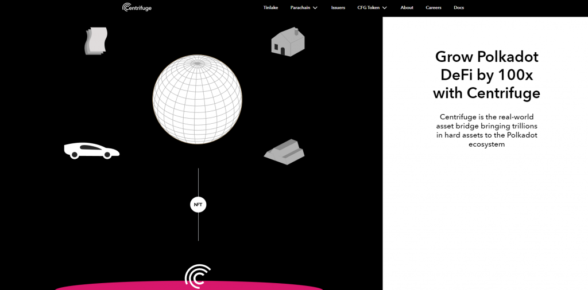Viewport: 588px width, 290px height.
Task: Click the white car icon
Action: [91, 150]
